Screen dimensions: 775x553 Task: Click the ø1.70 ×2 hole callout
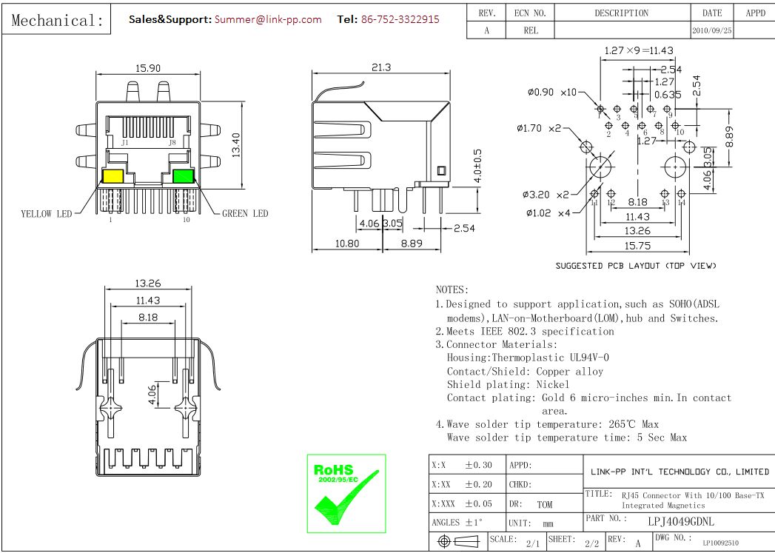click(539, 129)
